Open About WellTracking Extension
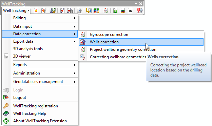 coord(40,121)
